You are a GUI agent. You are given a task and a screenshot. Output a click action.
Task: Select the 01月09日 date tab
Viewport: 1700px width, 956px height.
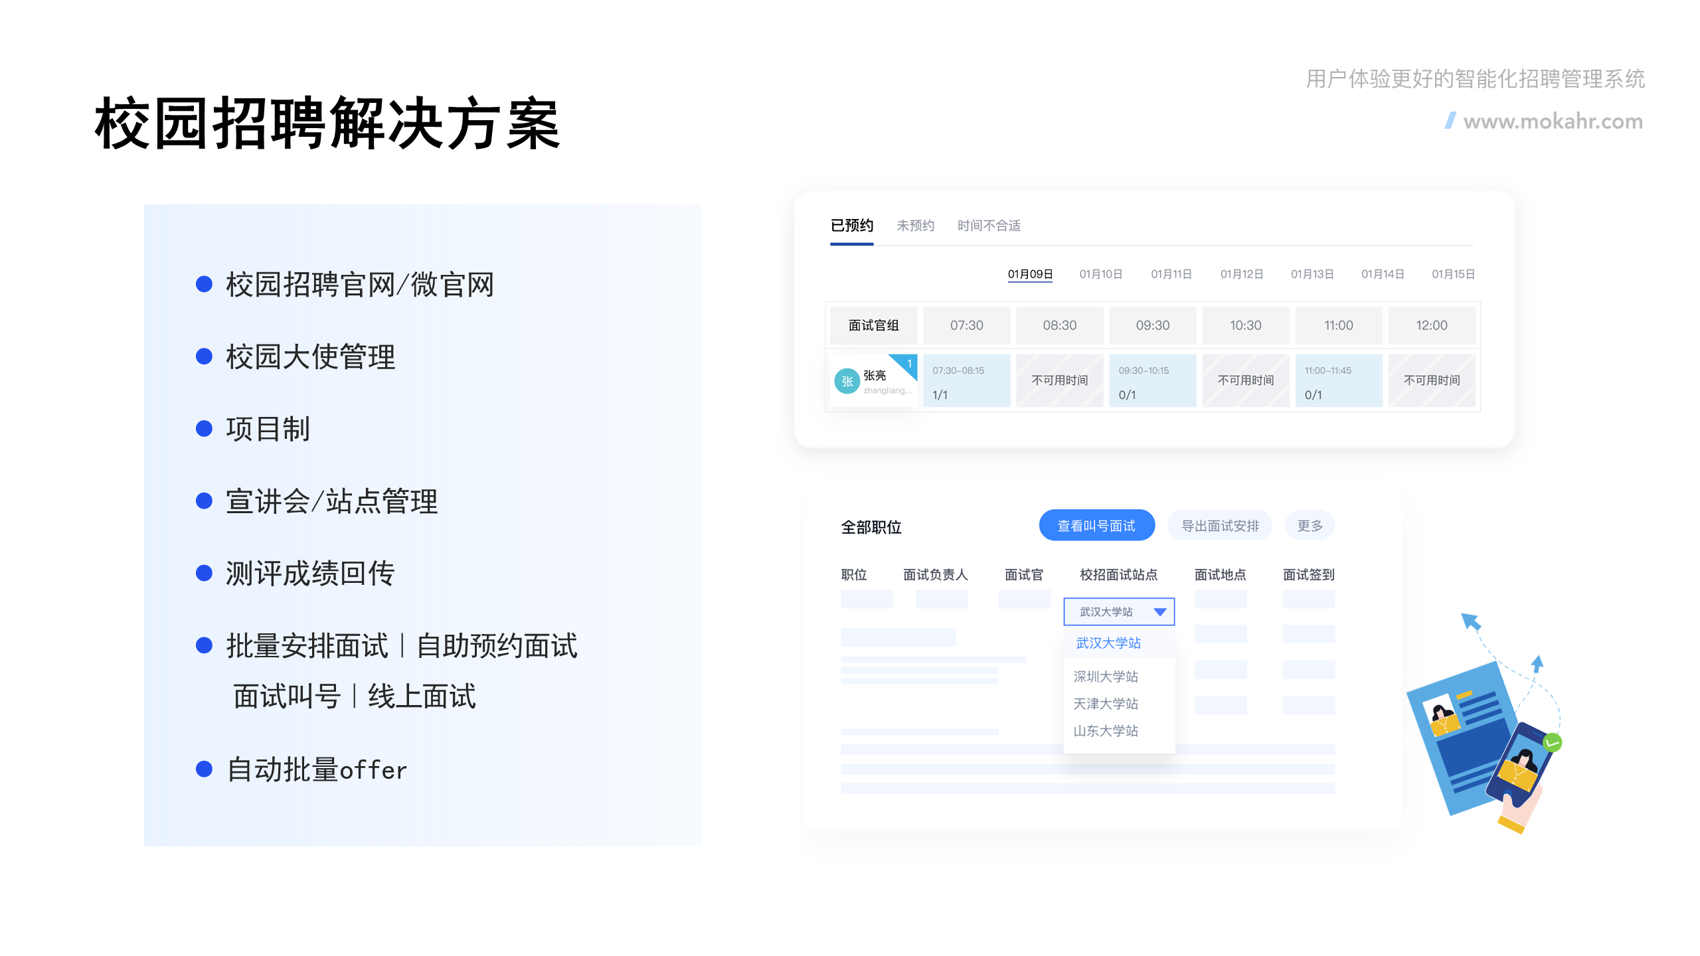click(x=1030, y=274)
